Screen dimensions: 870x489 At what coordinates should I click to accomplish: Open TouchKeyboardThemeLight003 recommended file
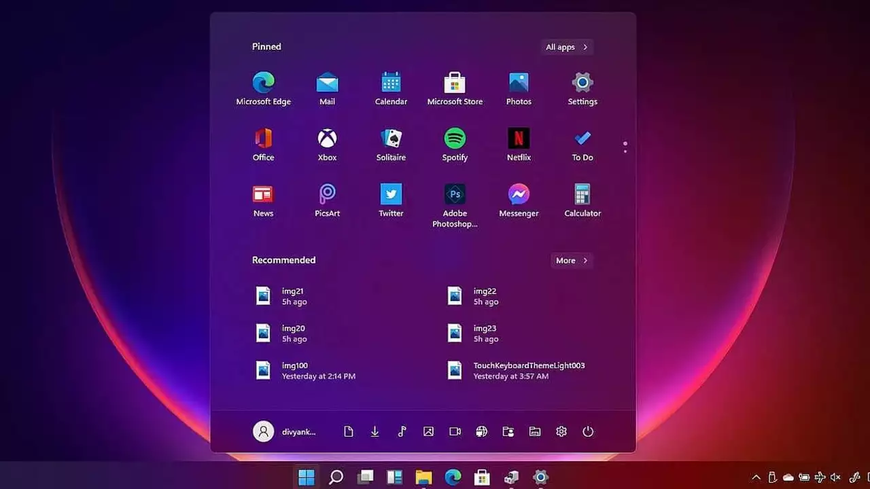[x=517, y=370]
